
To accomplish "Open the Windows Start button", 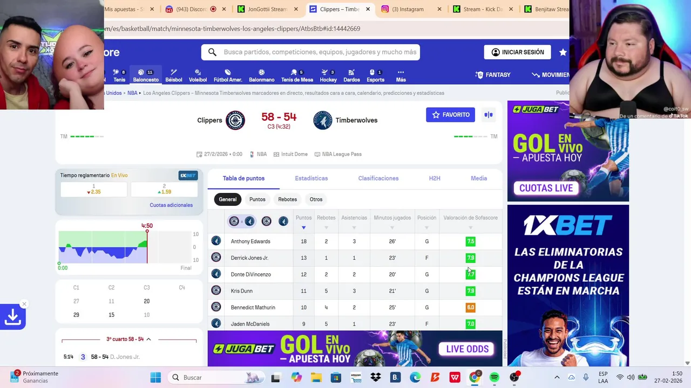I will [155, 377].
